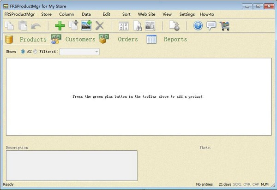Viewport: 277px width, 190px height.
Task: Open the Settings menu
Action: [187, 14]
